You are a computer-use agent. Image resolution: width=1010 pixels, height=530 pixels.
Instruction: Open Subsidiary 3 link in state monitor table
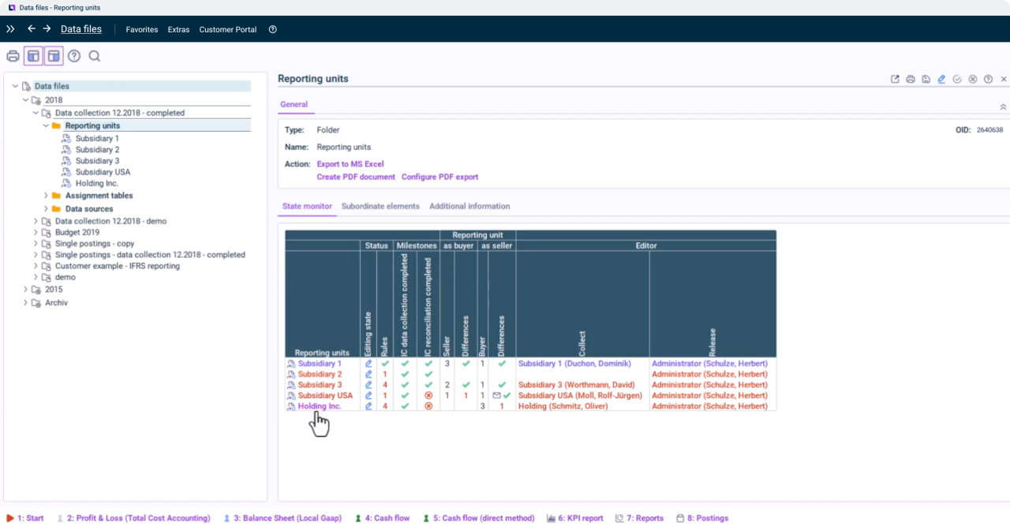point(320,385)
